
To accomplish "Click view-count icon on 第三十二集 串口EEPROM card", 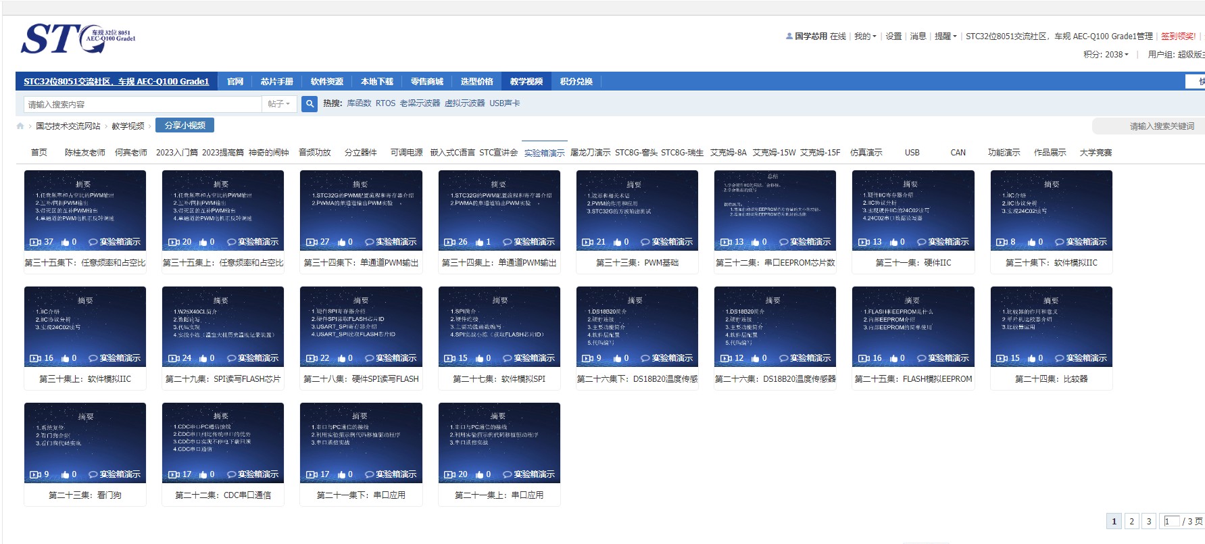I will [x=726, y=242].
